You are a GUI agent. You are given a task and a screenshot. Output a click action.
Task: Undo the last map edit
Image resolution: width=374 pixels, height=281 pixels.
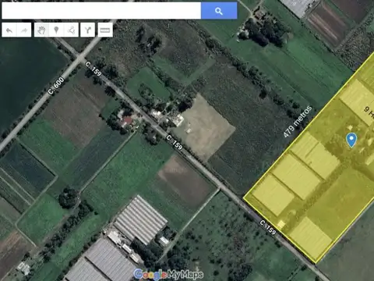click(9, 30)
